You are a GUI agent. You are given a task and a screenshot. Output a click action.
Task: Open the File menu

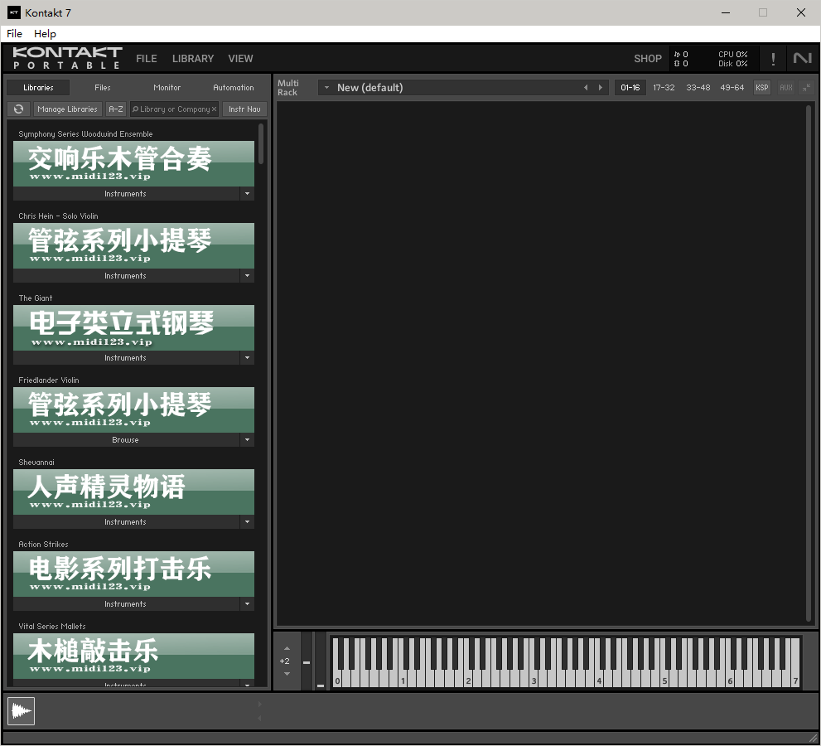pos(13,34)
